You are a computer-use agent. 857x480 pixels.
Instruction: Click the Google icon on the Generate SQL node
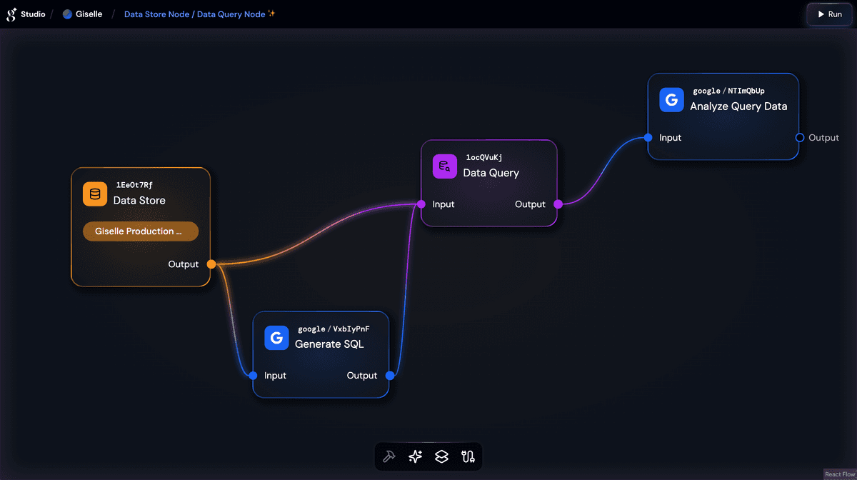(x=276, y=338)
